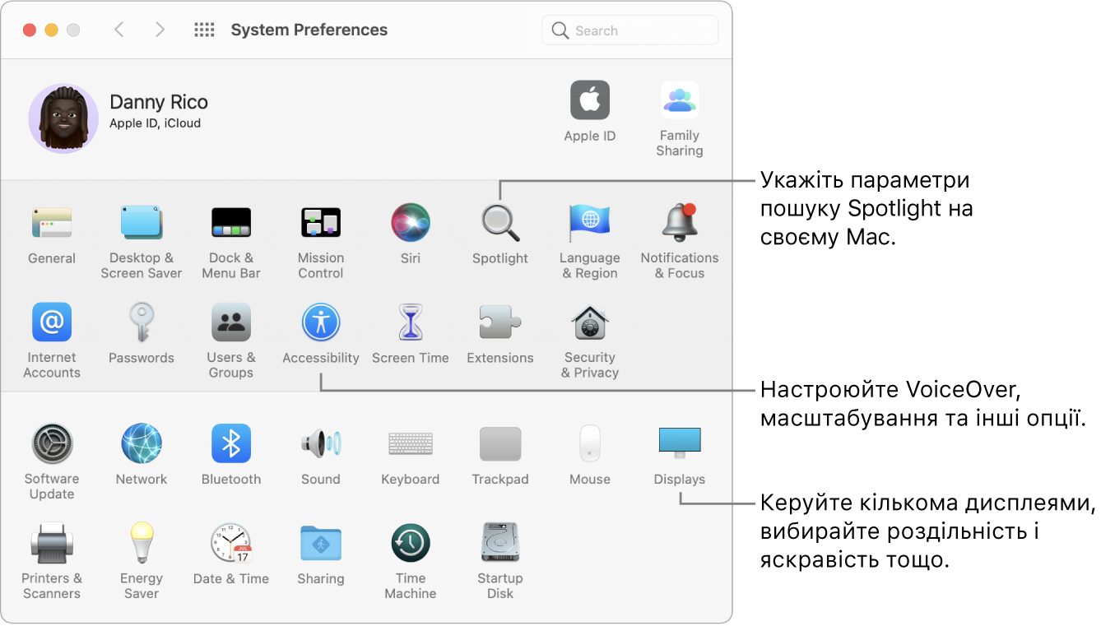Click the back navigation arrow
Viewport: 1101px width, 626px height.
119,30
